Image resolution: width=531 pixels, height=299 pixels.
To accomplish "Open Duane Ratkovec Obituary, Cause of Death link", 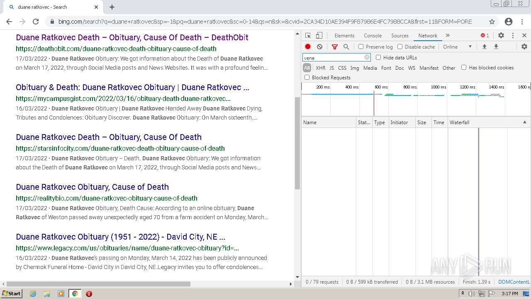I will tap(92, 187).
